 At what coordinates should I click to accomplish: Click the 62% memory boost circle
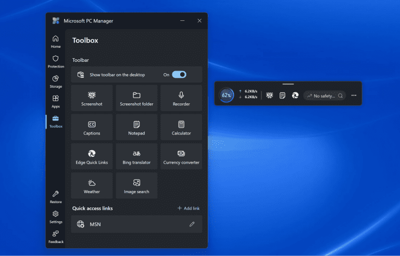click(x=227, y=96)
